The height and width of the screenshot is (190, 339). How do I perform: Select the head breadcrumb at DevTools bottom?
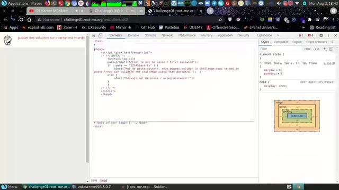[x=104, y=180]
